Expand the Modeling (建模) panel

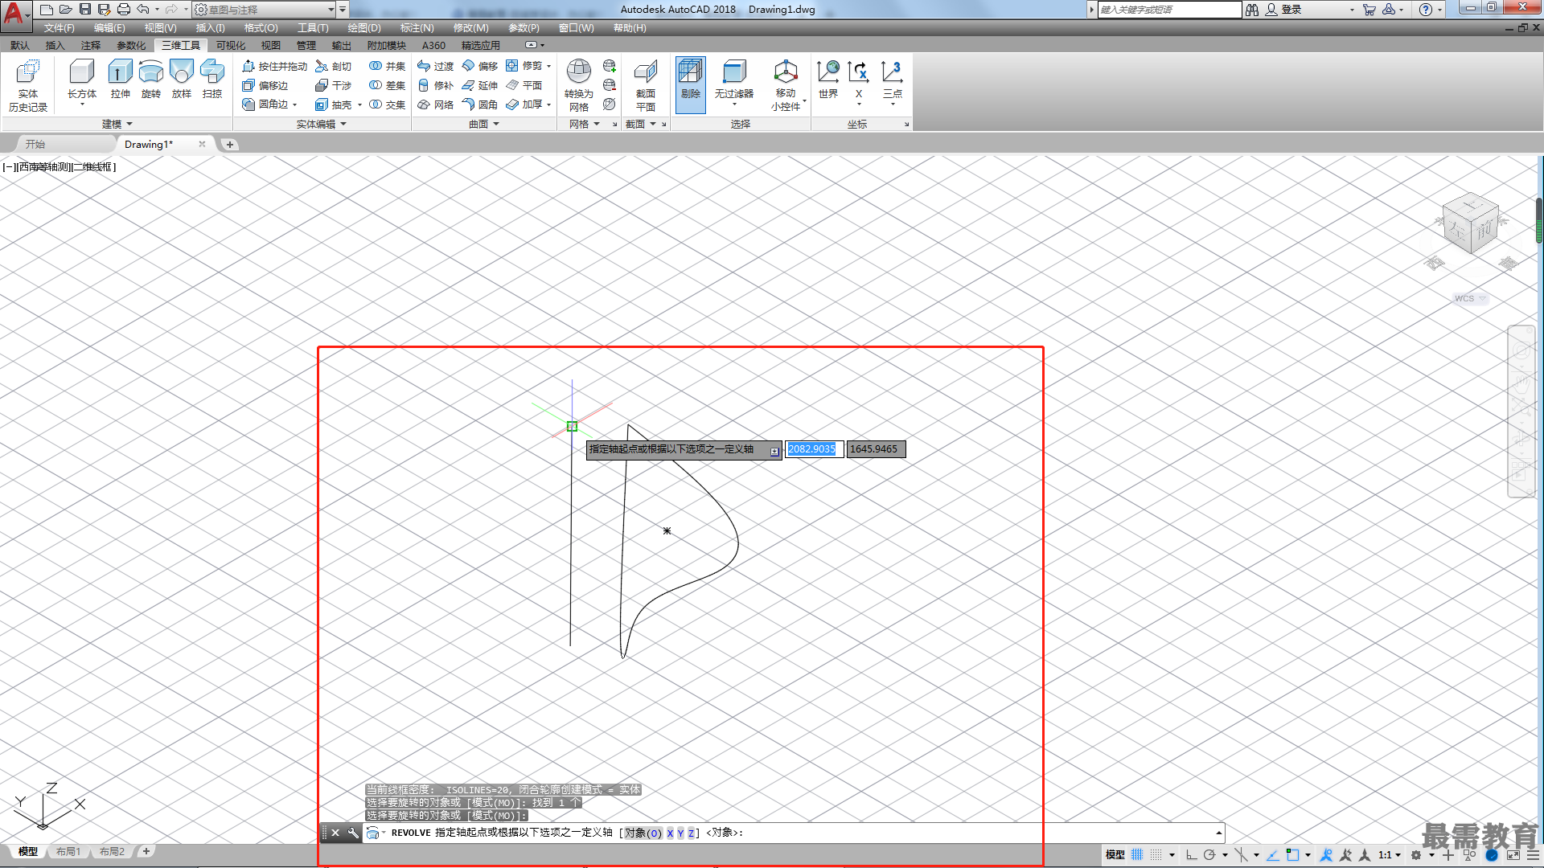tap(117, 124)
